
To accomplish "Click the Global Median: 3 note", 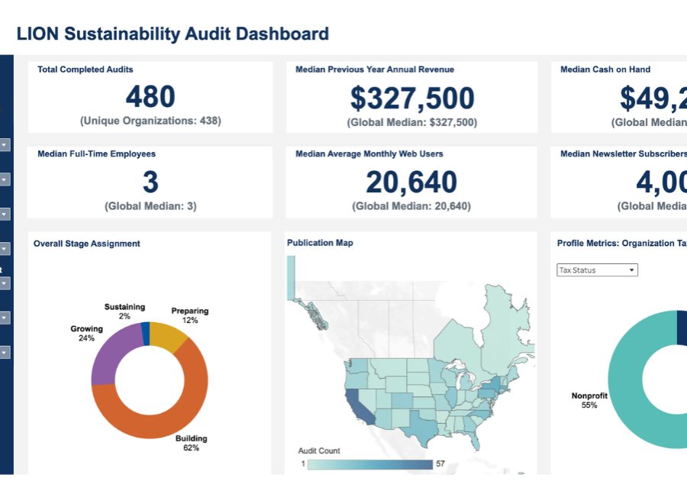I will click(x=150, y=206).
